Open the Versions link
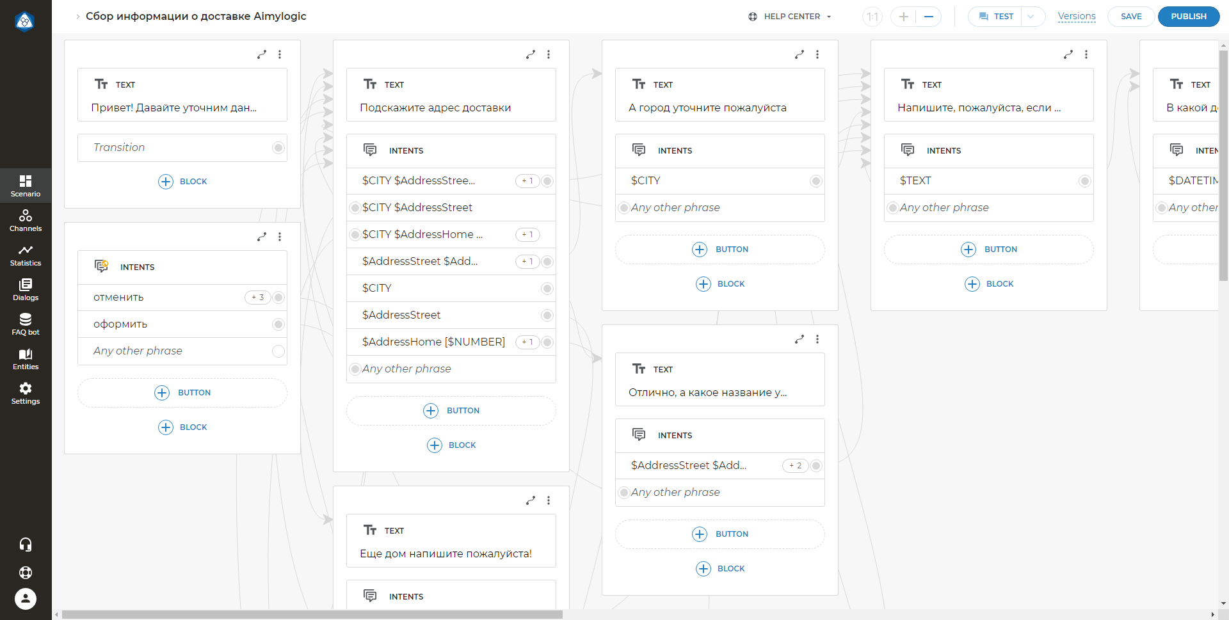Viewport: 1229px width, 620px height. [x=1077, y=16]
